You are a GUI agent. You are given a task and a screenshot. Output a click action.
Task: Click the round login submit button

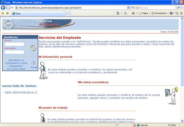[x=33, y=48]
